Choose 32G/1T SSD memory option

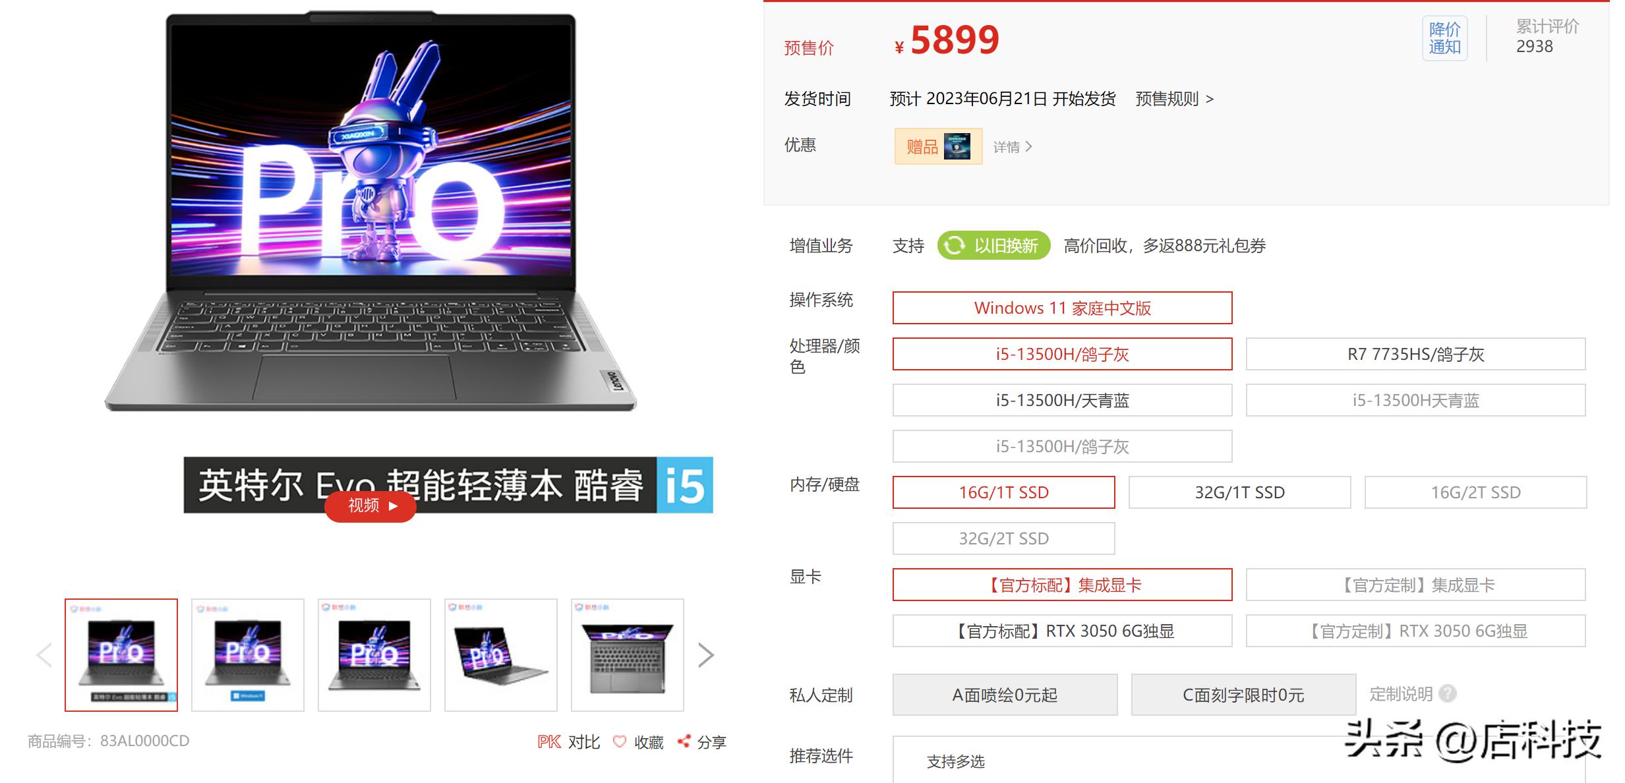(x=1239, y=492)
